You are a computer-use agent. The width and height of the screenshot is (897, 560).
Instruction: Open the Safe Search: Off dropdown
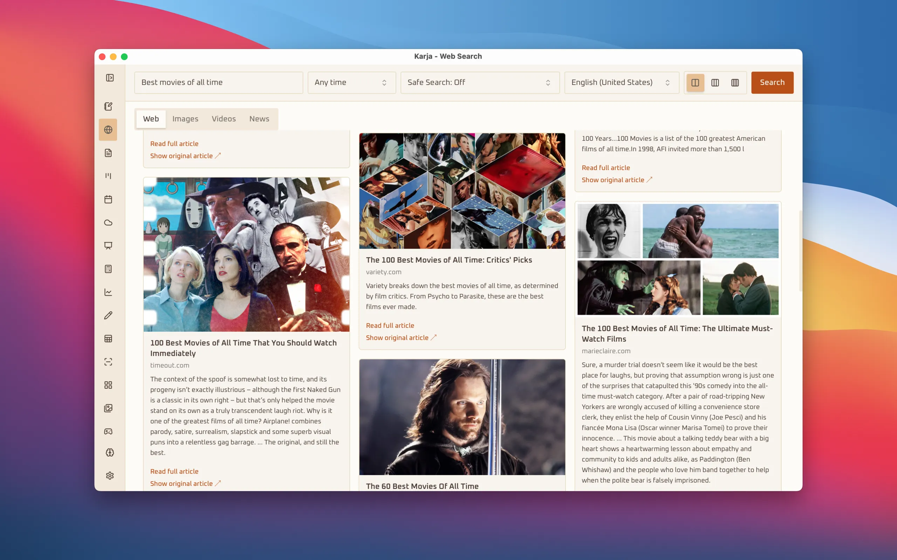tap(480, 83)
